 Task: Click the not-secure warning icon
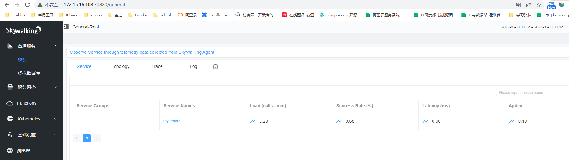coord(40,5)
